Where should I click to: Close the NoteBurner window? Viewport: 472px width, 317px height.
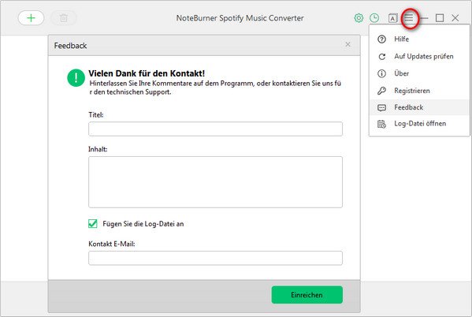(455, 18)
